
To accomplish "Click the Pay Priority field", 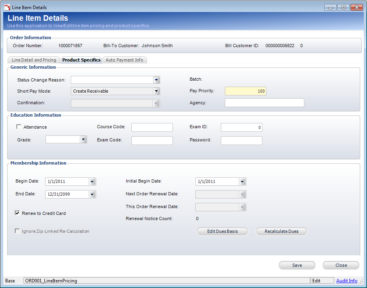I will pyautogui.click(x=245, y=91).
